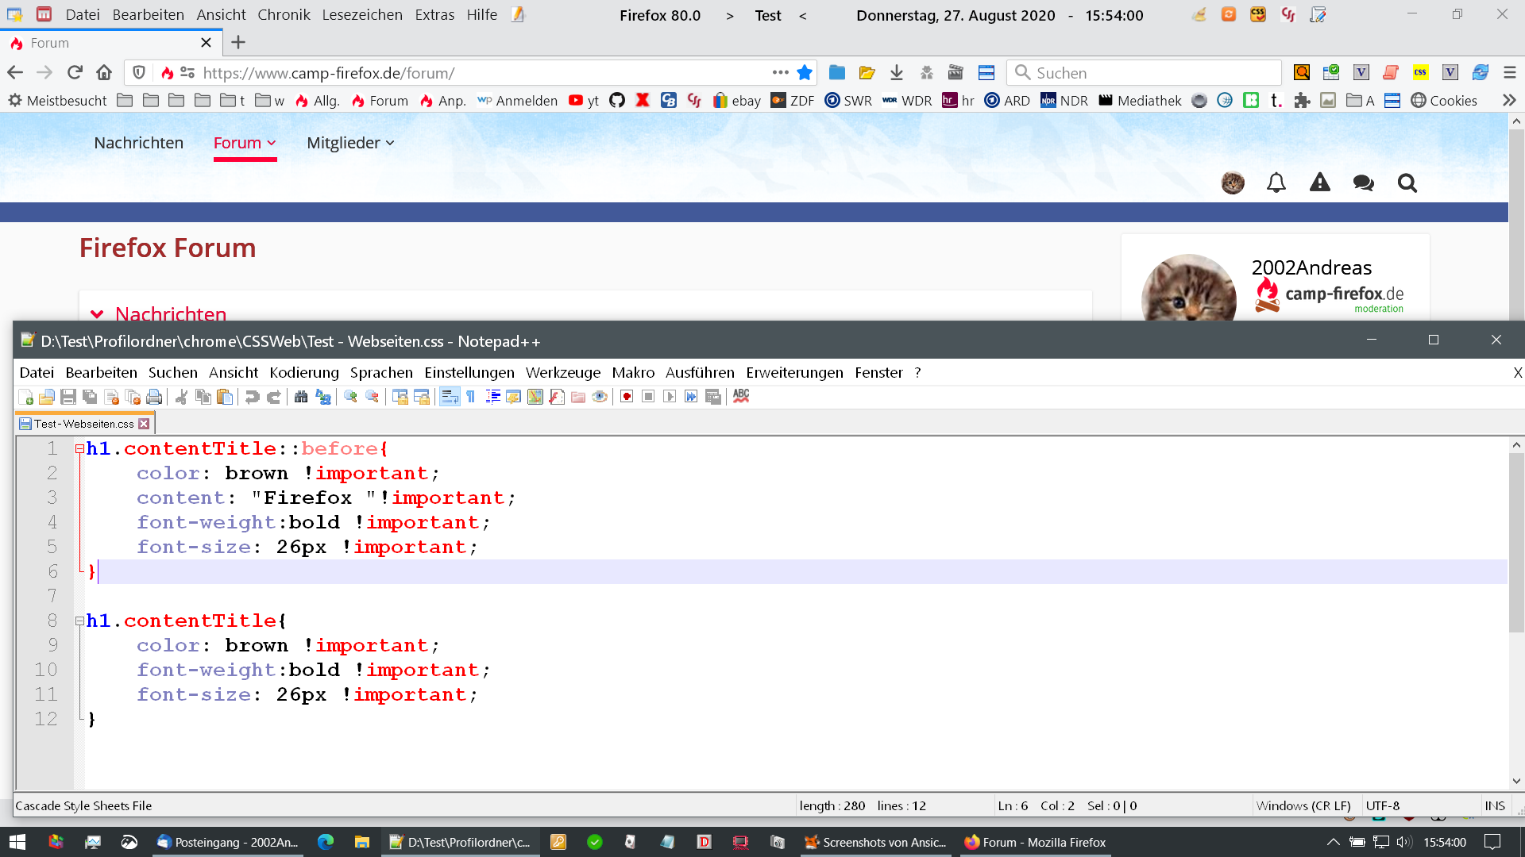Click the Find binoculars icon in Notepad++
This screenshot has height=857, width=1525.
[301, 397]
